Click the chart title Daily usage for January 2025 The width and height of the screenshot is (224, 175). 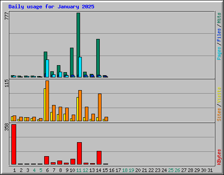pyautogui.click(x=51, y=7)
